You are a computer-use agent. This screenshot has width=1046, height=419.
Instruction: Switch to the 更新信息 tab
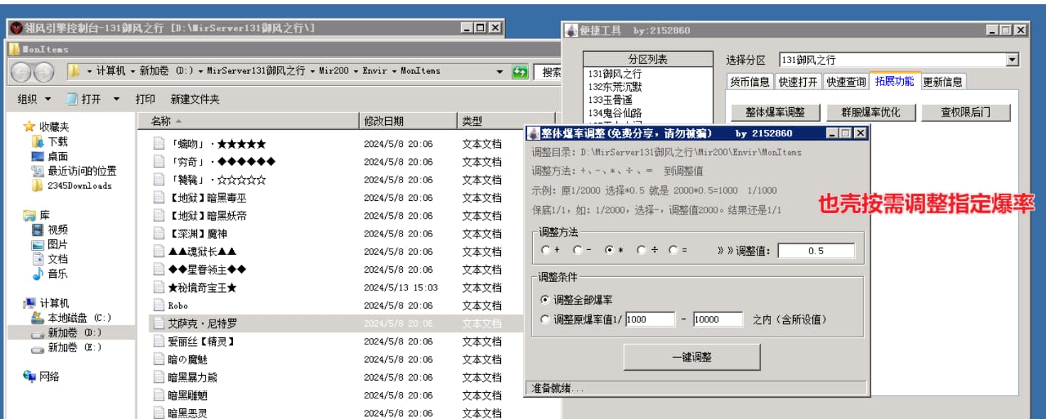pos(943,82)
